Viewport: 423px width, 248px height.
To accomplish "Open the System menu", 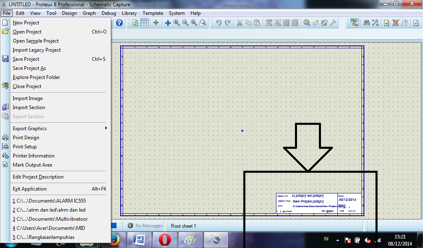I will (x=177, y=13).
